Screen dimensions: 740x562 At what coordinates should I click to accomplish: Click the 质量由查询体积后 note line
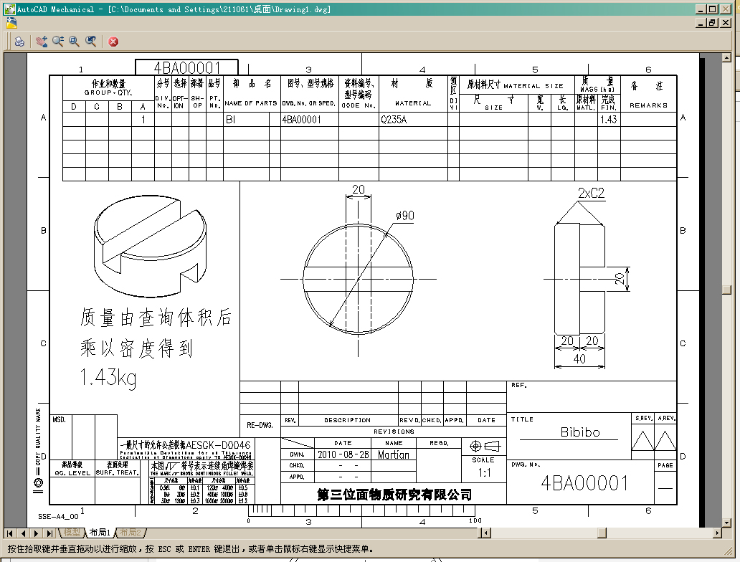pos(156,318)
